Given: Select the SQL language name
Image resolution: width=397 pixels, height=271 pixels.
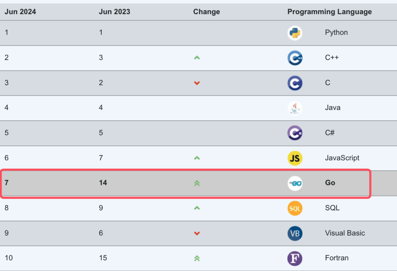Looking at the screenshot, I should pyautogui.click(x=332, y=208).
